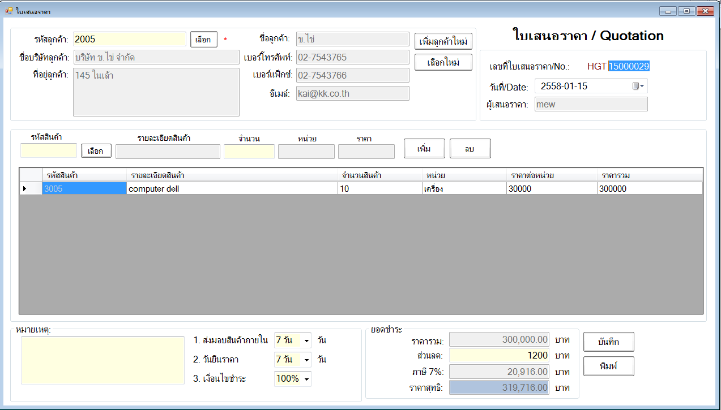Select the computer dell cell in grid
Viewport: 721px width, 410px height.
click(x=231, y=189)
